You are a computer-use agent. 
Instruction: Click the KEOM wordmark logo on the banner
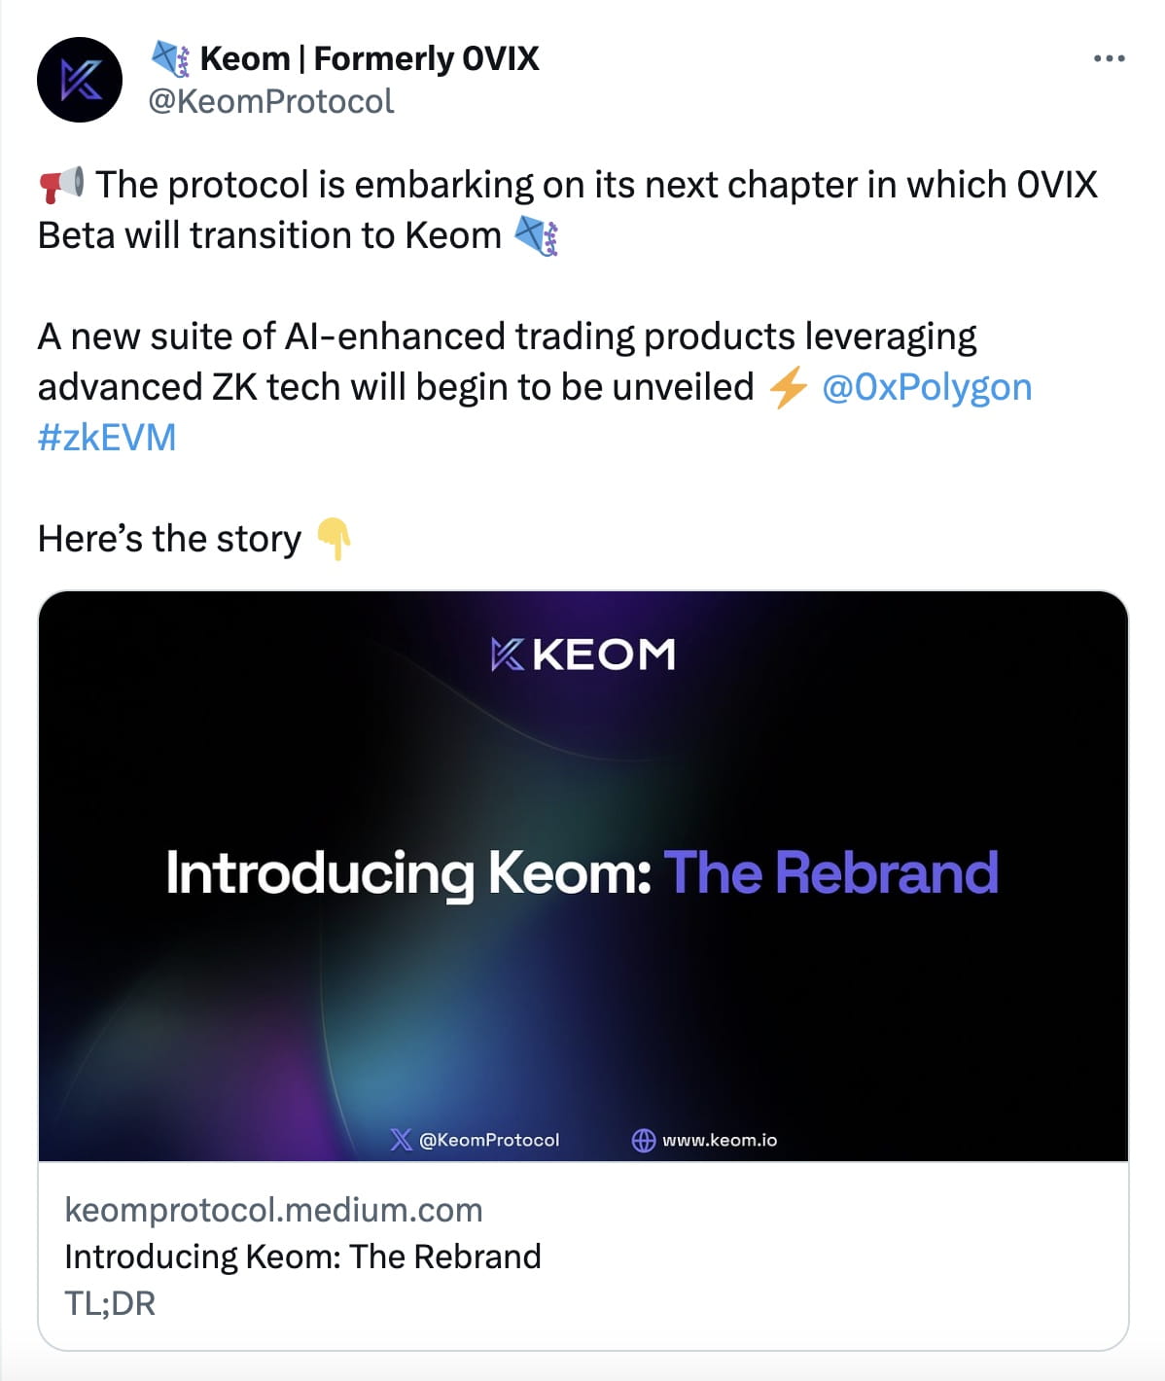[582, 655]
